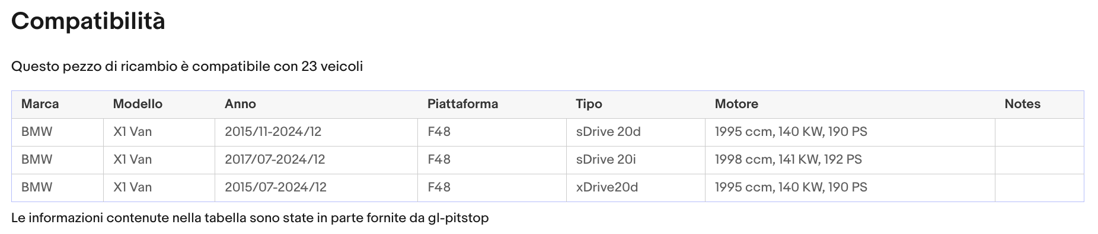
Task: Click the 2015/07-2024/12 year cell
Action: tap(317, 188)
